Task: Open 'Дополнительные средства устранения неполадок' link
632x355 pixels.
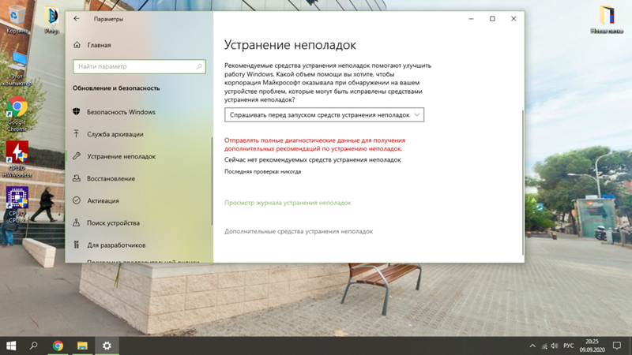Action: click(299, 231)
